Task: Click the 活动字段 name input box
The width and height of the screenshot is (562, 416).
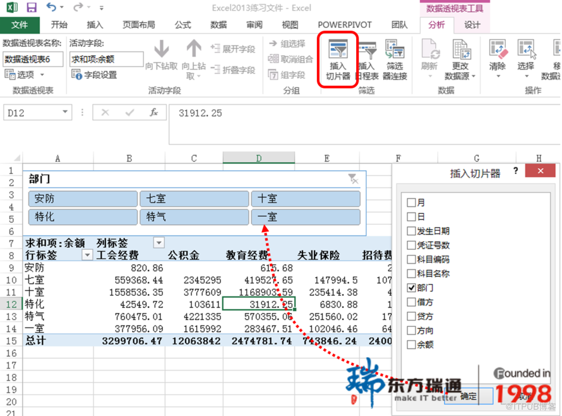Action: (106, 59)
